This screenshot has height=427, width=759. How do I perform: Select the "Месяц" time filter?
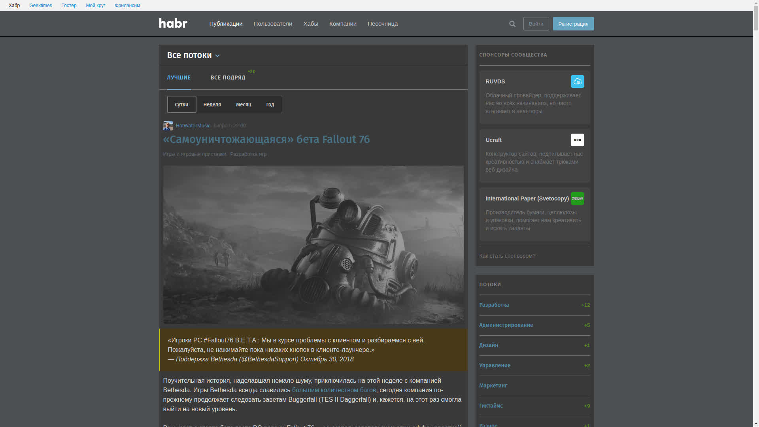(244, 104)
